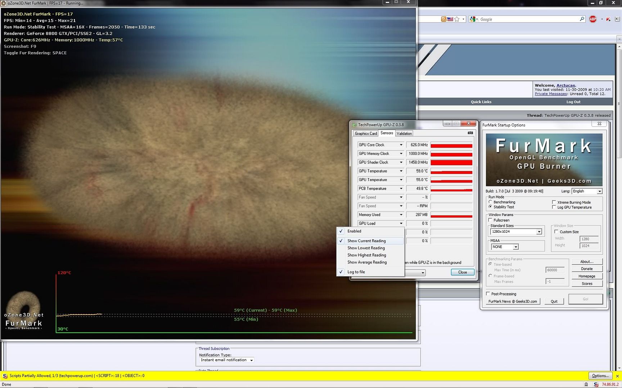This screenshot has width=622, height=388.
Task: Click the Quit button
Action: point(554,301)
